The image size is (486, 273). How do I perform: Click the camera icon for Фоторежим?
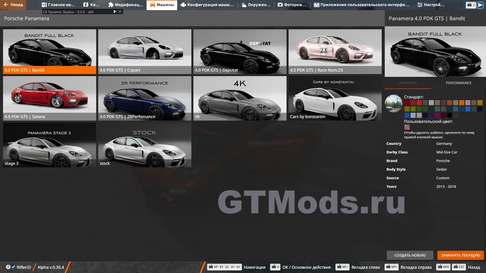[280, 5]
